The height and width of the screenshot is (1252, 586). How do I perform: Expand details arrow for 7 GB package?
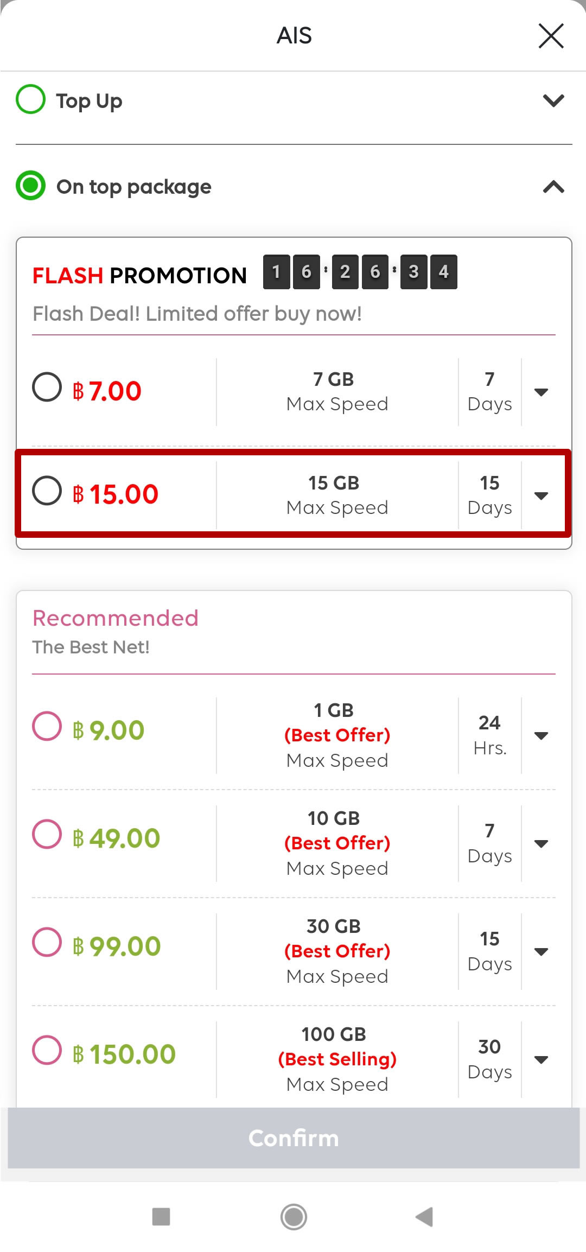[541, 392]
